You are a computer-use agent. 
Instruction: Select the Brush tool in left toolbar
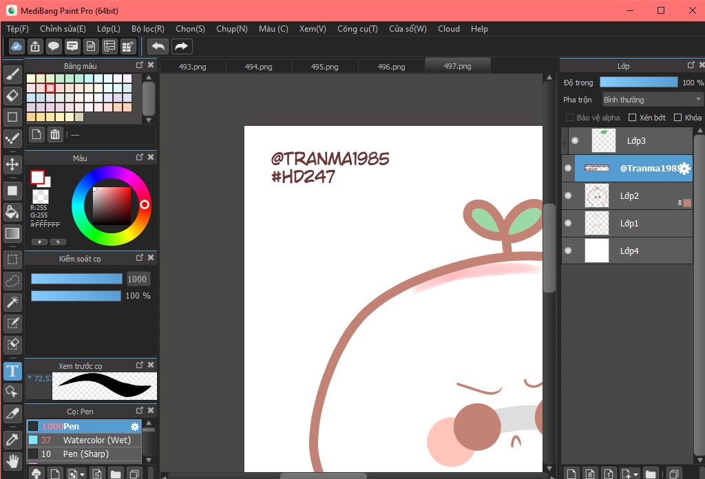[x=12, y=74]
